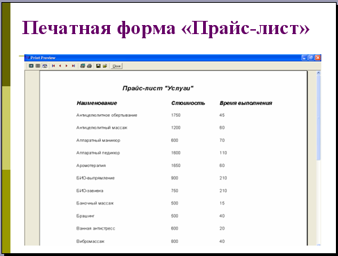The height and width of the screenshot is (256, 338).
Task: Click slide heading Печатная форма «Прайс-лист»
Action: (x=166, y=29)
